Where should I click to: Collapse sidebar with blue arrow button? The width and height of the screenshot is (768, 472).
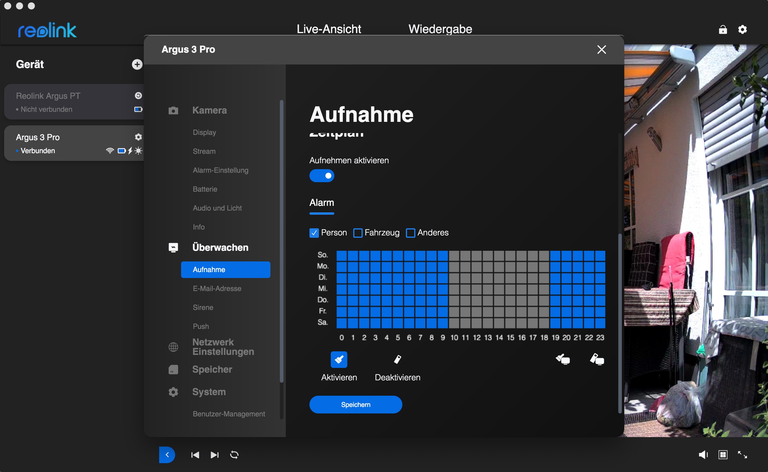pyautogui.click(x=167, y=455)
